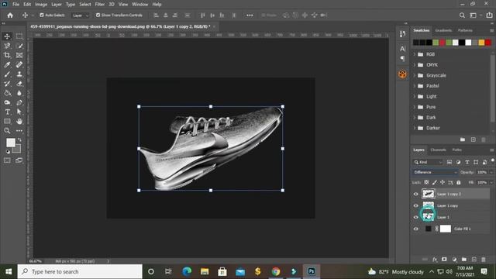
Task: Expand the RGB swatch folder
Action: pos(415,54)
